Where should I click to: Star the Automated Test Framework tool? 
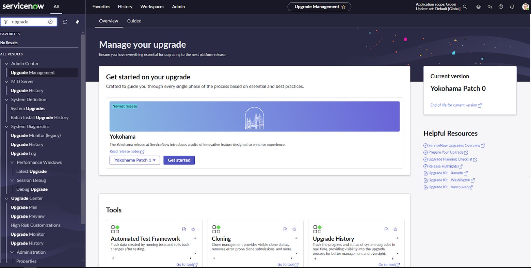193,230
